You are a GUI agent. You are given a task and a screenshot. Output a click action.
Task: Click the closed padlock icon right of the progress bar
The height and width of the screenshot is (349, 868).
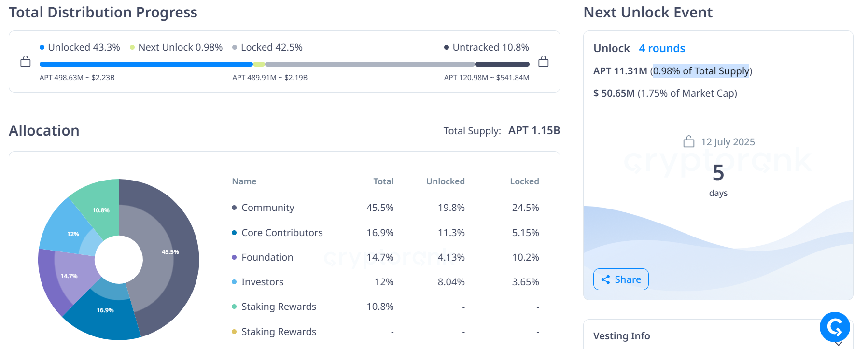[x=543, y=61]
